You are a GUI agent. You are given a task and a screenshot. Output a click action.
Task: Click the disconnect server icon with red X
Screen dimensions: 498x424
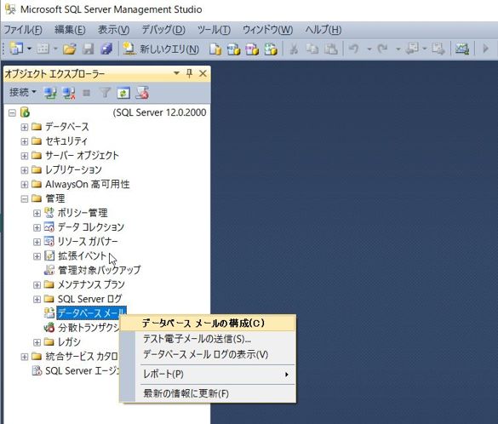tap(69, 93)
